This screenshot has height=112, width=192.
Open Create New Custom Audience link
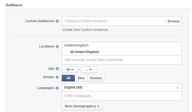pyautogui.click(x=86, y=30)
